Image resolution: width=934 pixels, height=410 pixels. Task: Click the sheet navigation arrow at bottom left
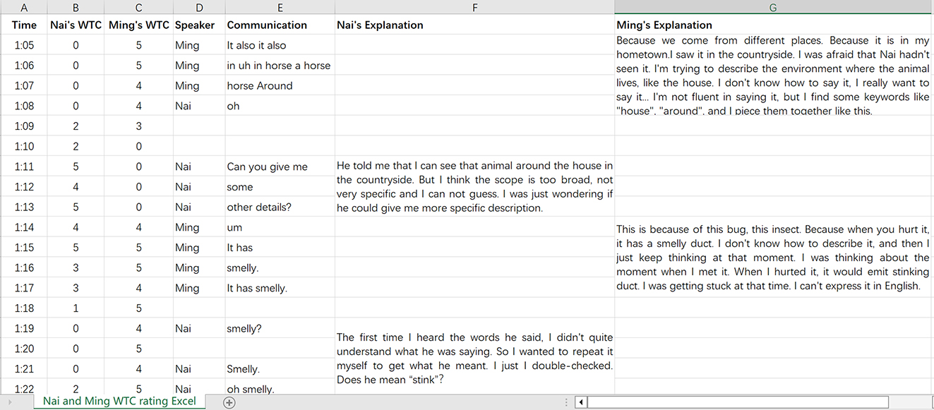tap(10, 401)
